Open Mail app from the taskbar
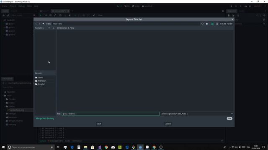The width and height of the screenshot is (268, 150). click(113, 147)
